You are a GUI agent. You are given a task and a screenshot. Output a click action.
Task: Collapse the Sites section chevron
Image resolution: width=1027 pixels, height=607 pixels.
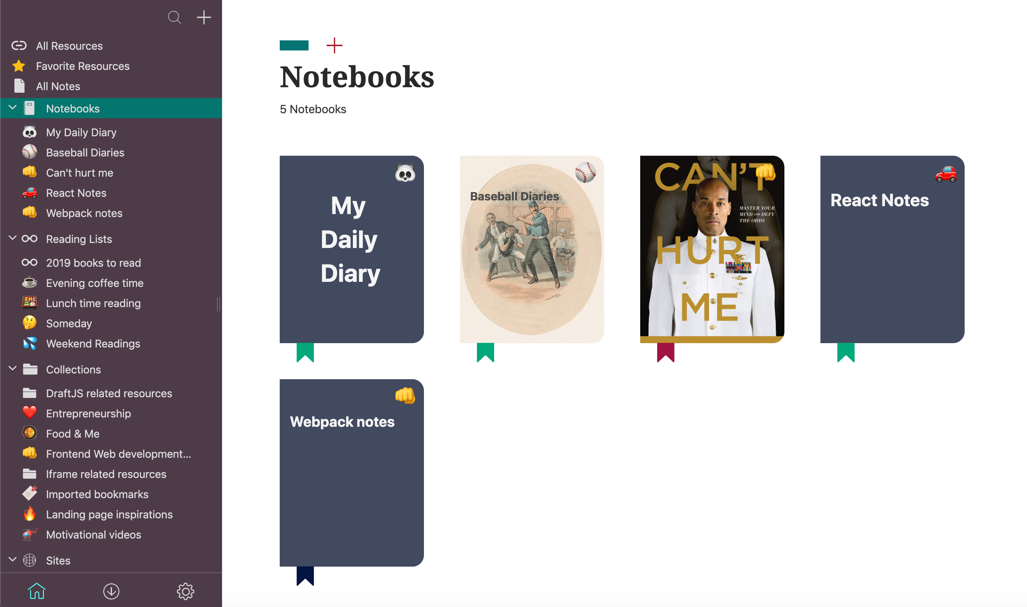(13, 560)
